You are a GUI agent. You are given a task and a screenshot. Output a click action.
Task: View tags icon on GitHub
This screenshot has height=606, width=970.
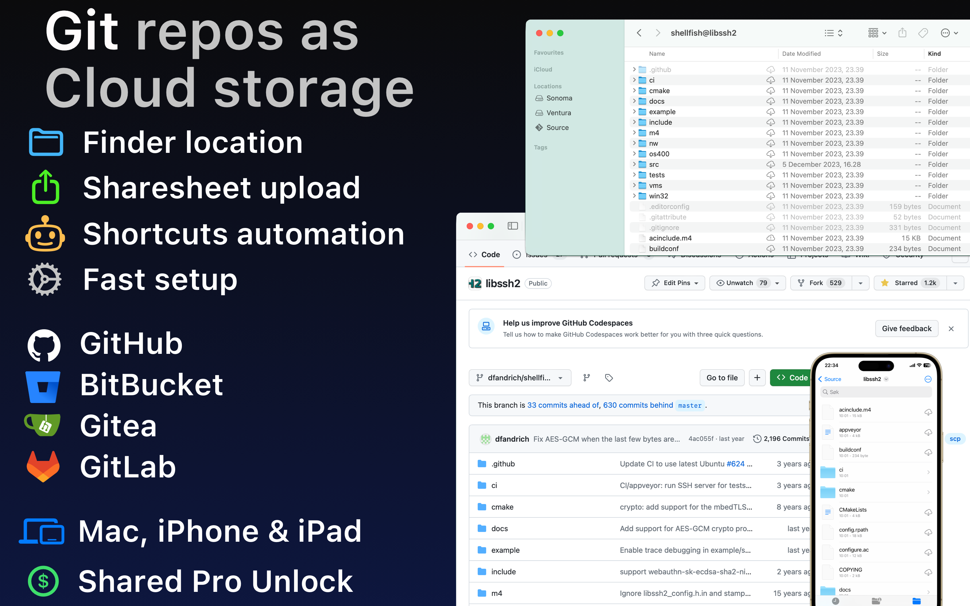tap(609, 377)
